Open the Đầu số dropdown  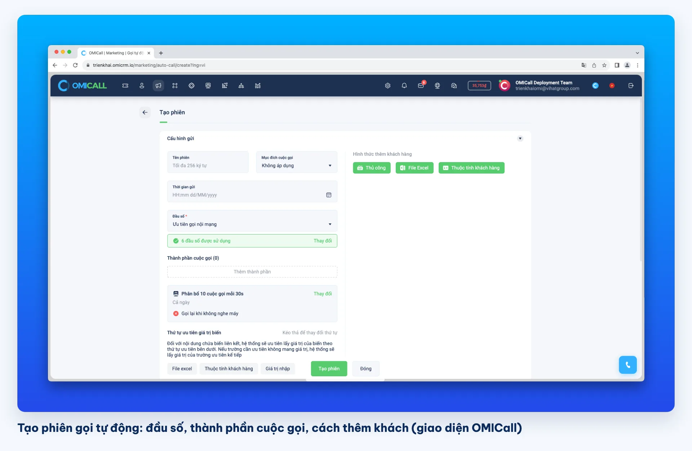(252, 221)
